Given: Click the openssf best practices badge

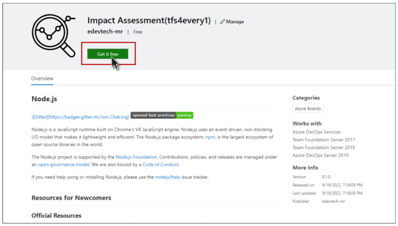Looking at the screenshot, I should click(153, 115).
